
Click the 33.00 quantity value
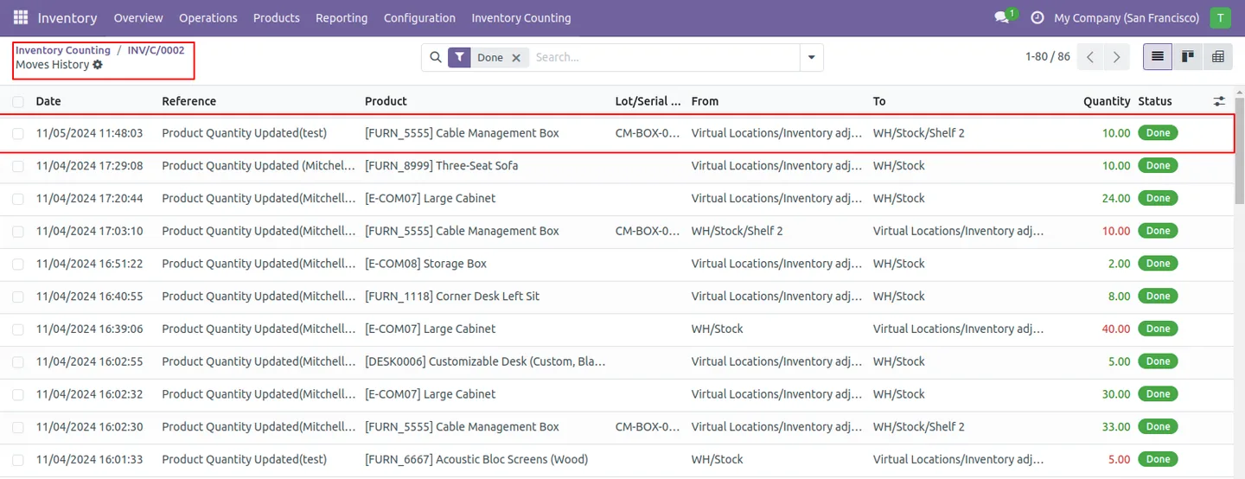(1116, 426)
